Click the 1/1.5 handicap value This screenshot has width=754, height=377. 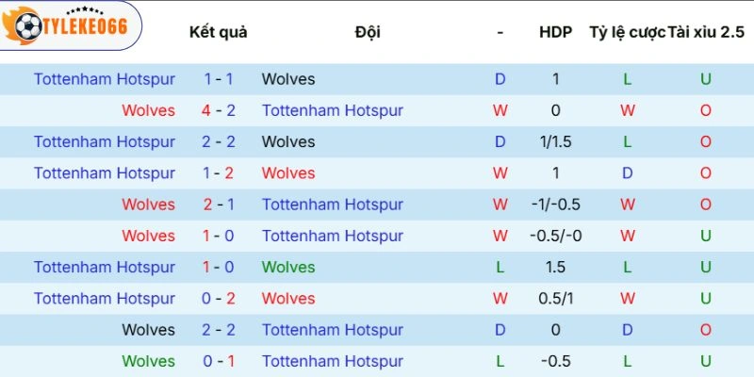coord(555,141)
